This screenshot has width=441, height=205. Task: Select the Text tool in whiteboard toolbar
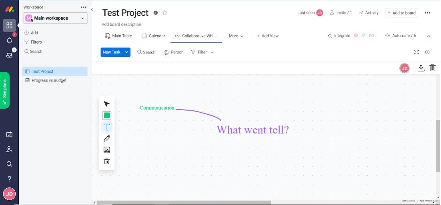click(107, 127)
